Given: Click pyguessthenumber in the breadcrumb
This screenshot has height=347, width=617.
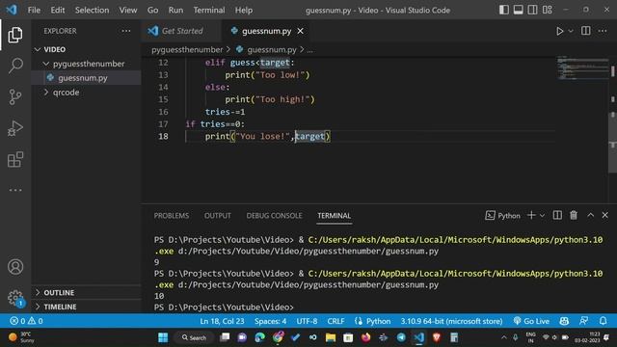Looking at the screenshot, I should point(187,49).
